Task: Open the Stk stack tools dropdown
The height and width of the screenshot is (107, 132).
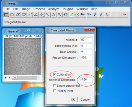Action: (89, 15)
